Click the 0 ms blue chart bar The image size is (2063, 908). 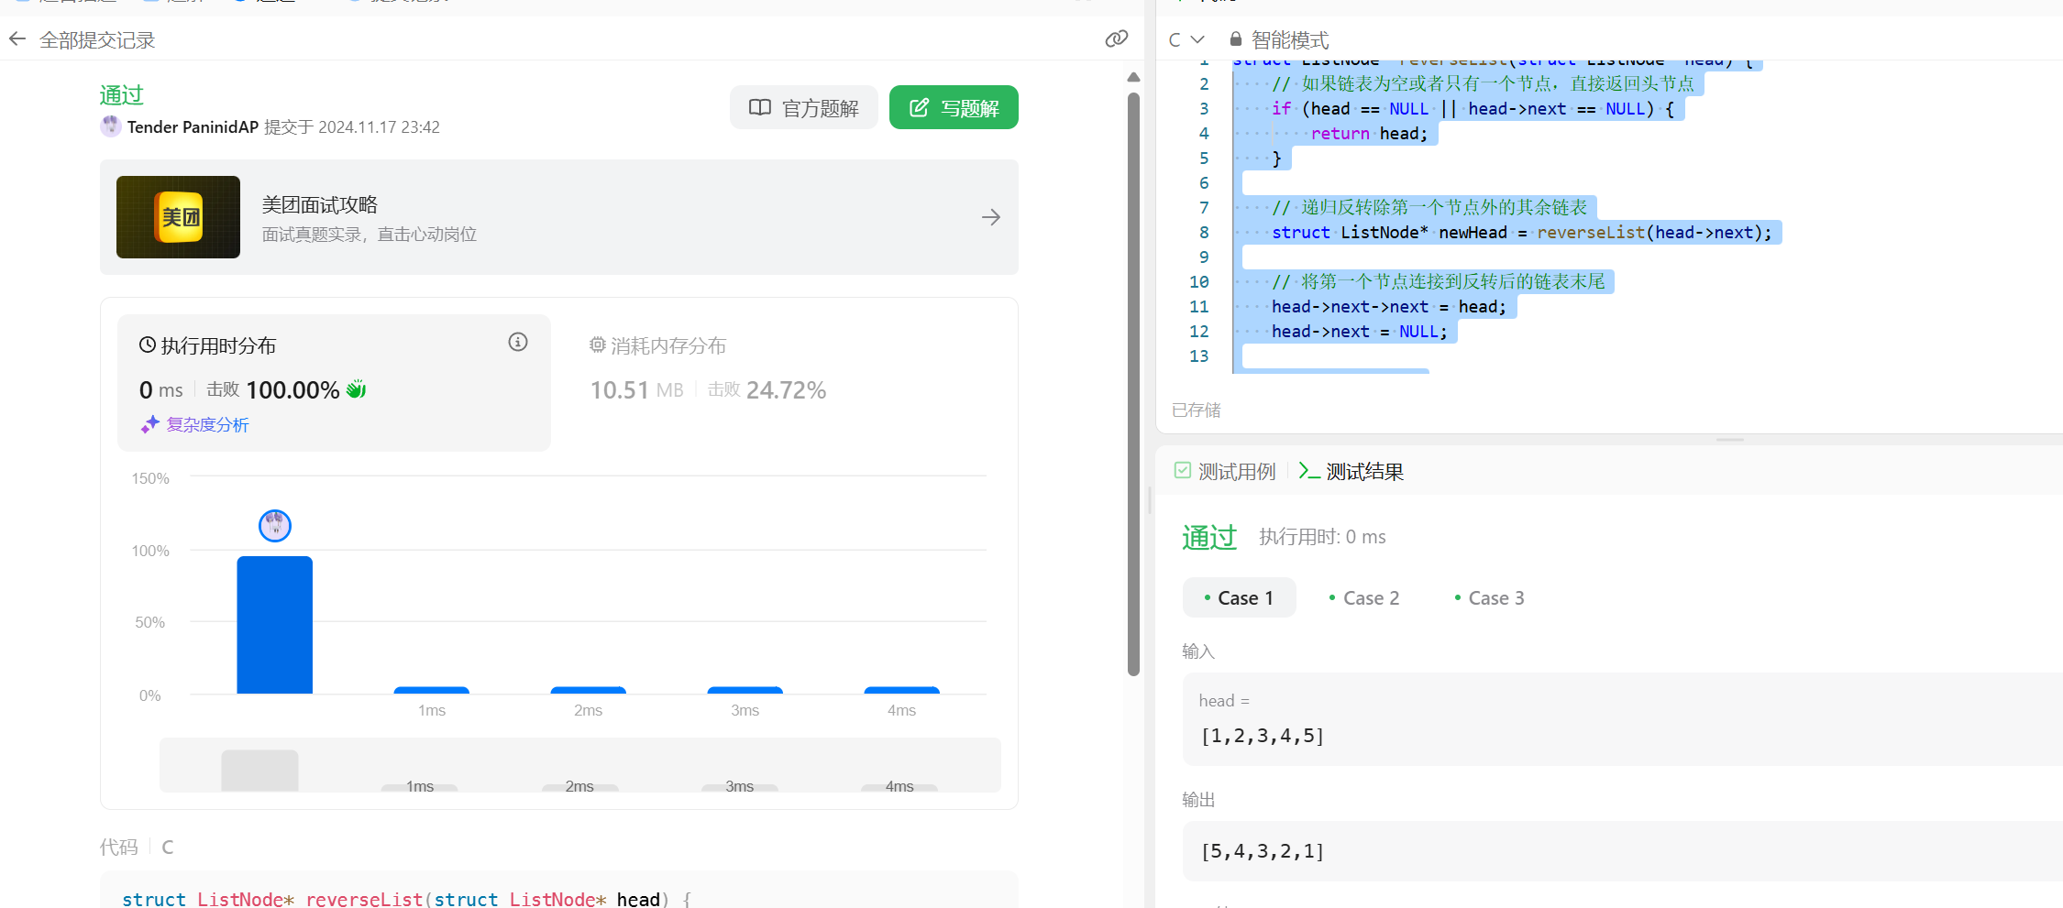click(x=274, y=625)
